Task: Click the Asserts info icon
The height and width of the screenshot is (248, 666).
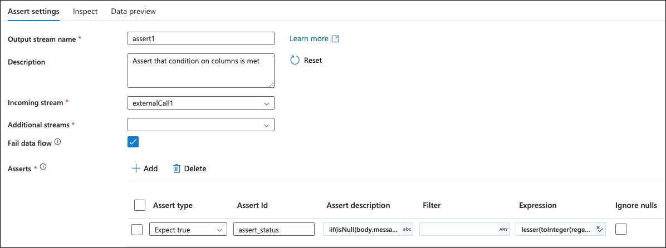Action: [x=43, y=168]
